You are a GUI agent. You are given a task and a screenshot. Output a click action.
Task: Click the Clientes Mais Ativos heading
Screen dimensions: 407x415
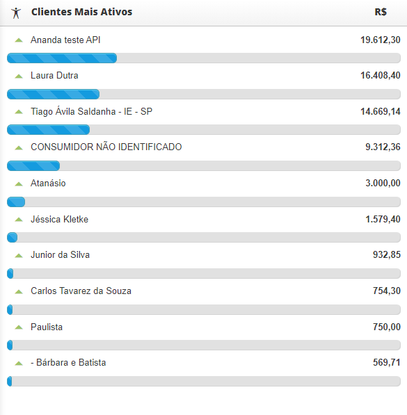tap(81, 12)
